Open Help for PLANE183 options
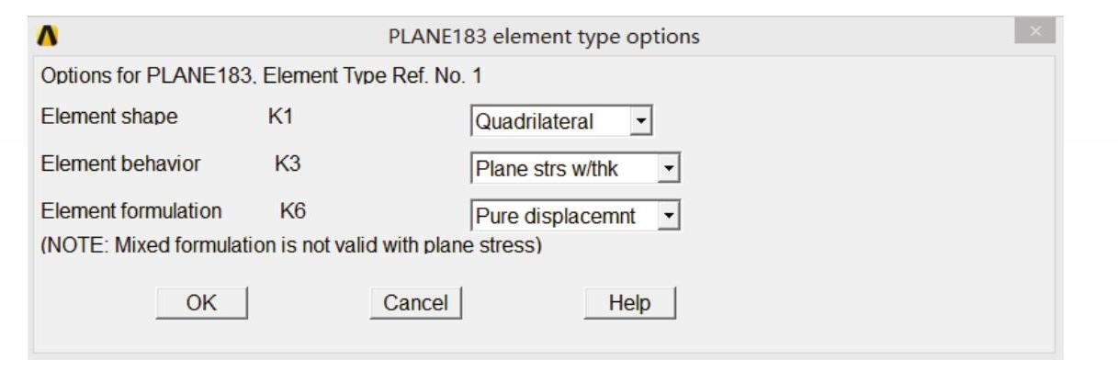The height and width of the screenshot is (383, 1118). click(629, 303)
